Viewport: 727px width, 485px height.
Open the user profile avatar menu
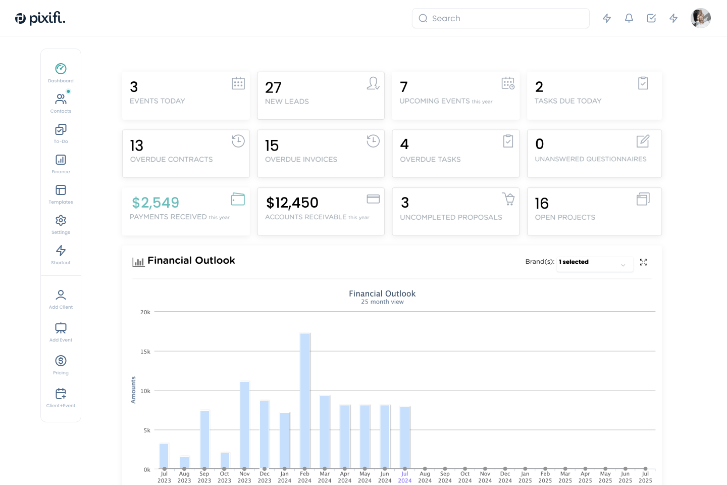[x=701, y=18]
